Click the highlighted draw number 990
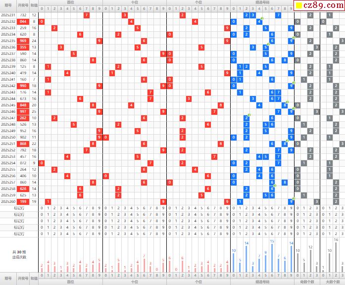The height and width of the screenshot is (285, 345). [23, 86]
